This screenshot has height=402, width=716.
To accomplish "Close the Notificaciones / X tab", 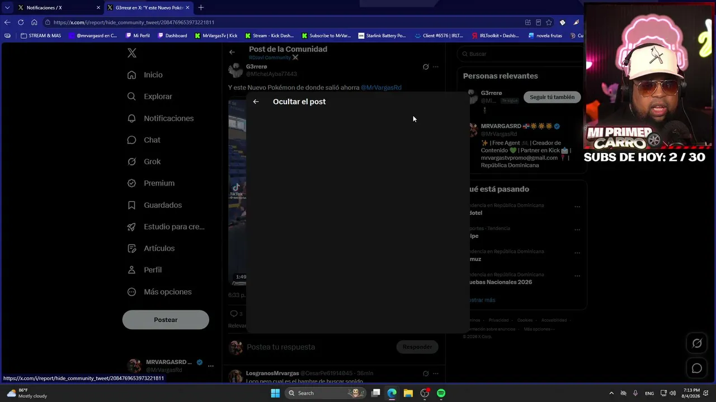I will point(98,8).
